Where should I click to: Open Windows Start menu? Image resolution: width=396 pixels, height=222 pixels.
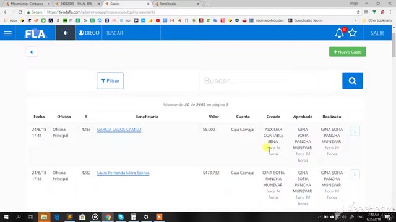point(6,216)
